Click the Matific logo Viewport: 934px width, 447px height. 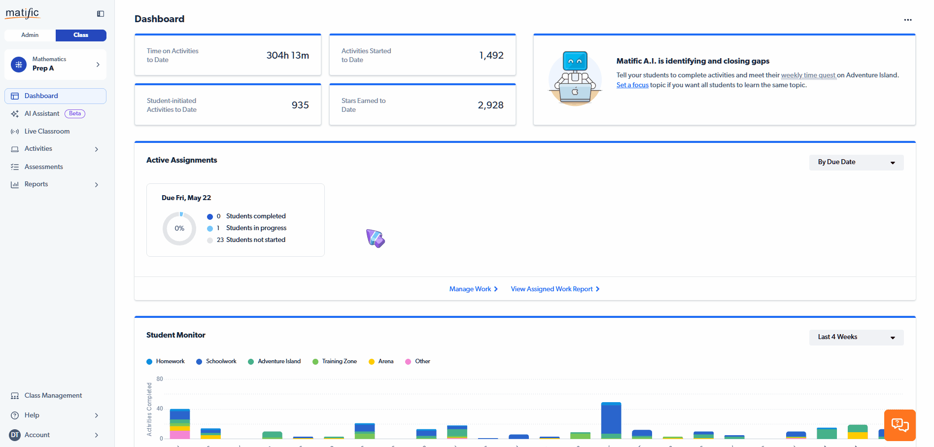[x=22, y=13]
